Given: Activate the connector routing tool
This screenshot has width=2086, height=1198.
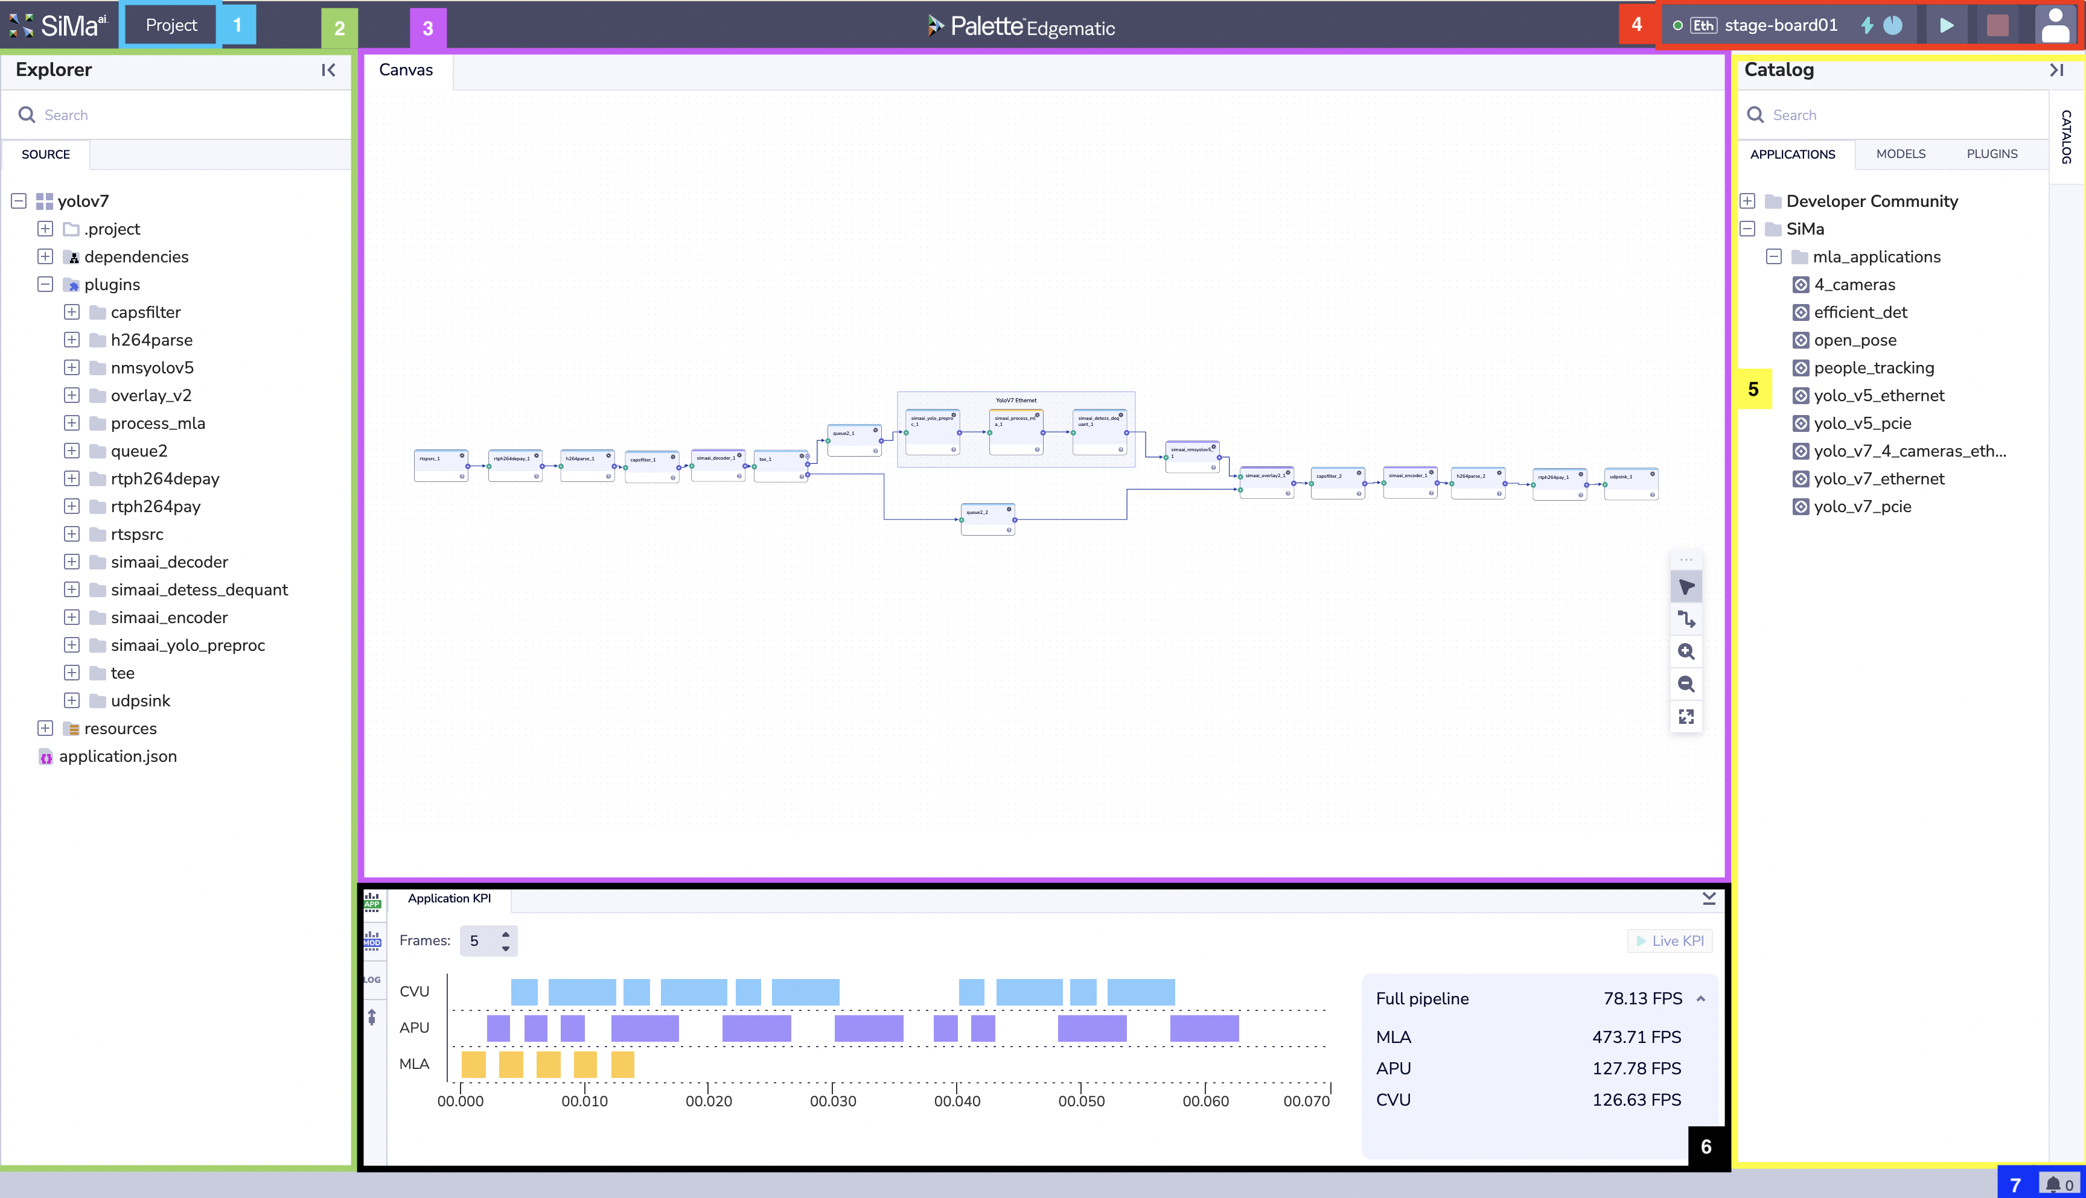Looking at the screenshot, I should click(x=1686, y=619).
